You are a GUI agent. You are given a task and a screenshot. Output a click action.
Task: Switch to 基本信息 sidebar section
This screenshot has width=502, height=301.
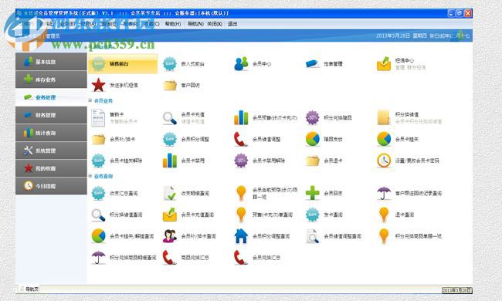click(x=51, y=62)
